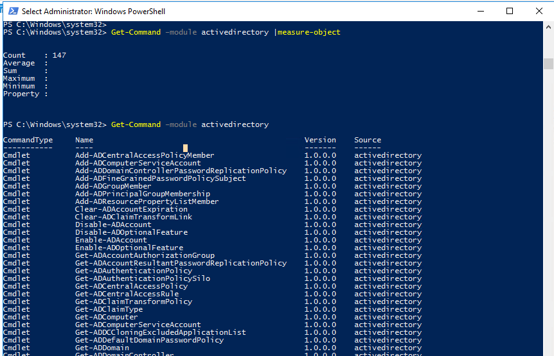Select 'Add-ADCentralAccessPolicyMember' cmdlet name
This screenshot has height=356, width=554.
coord(145,155)
